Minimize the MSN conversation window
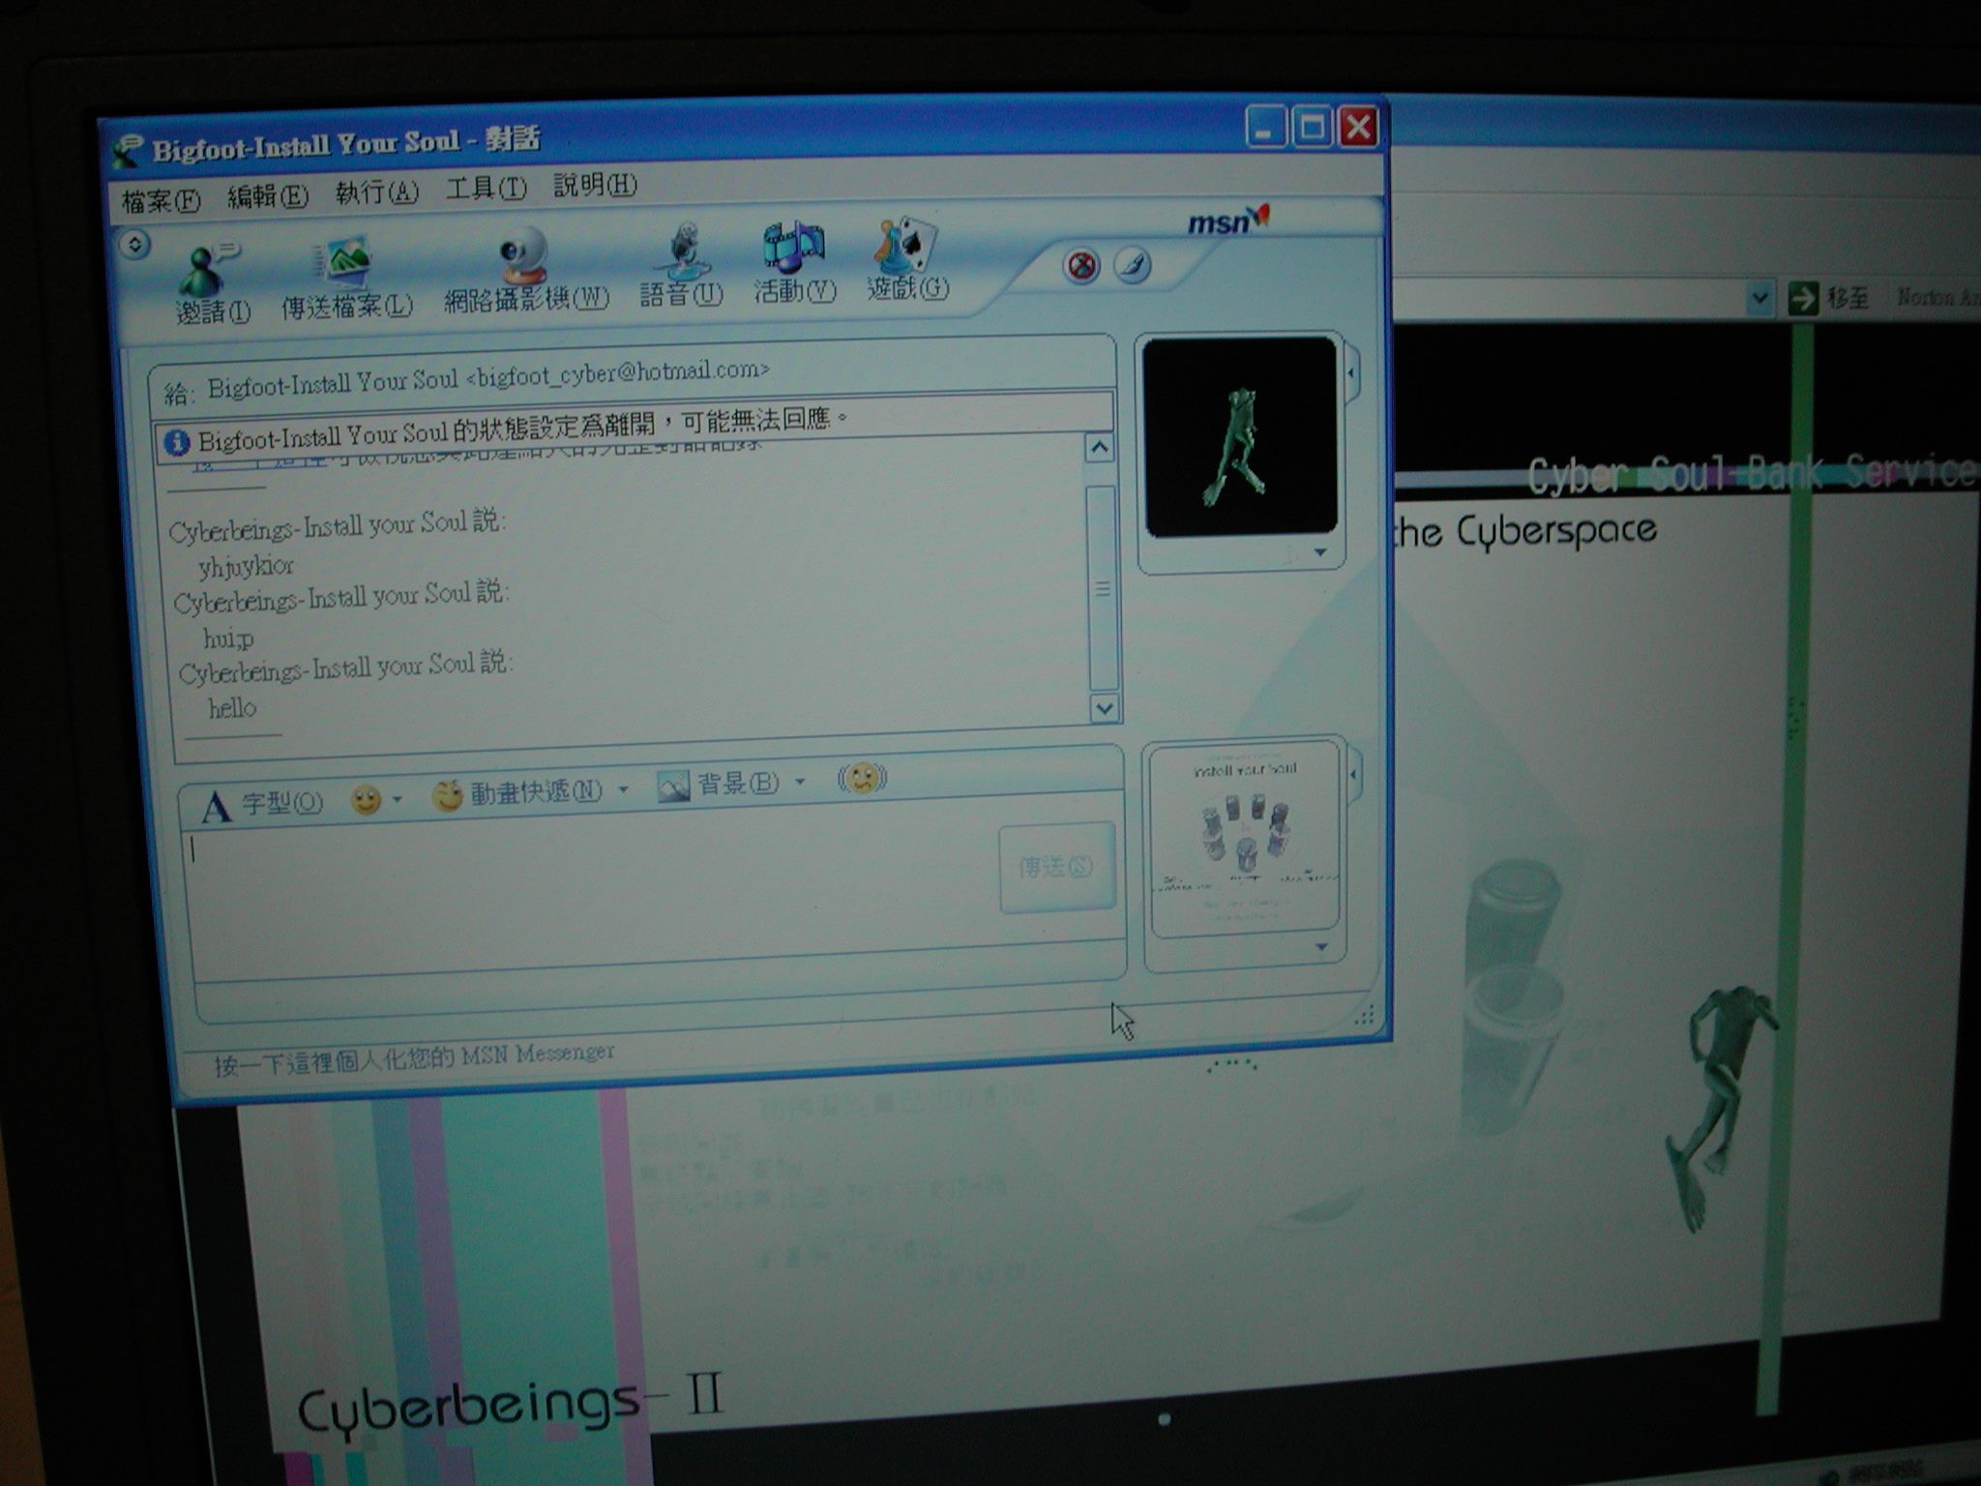Viewport: 1981px width, 1486px height. pos(1265,127)
